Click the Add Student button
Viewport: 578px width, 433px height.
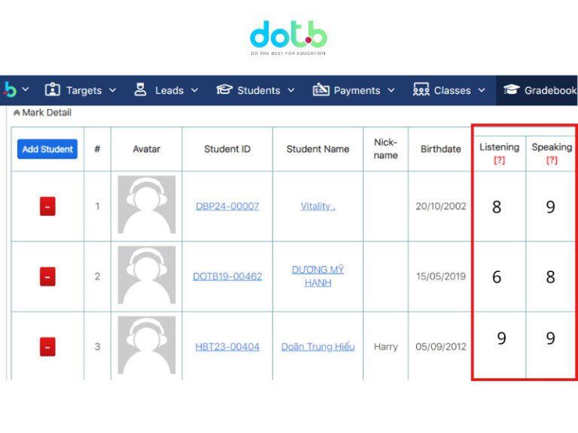47,149
